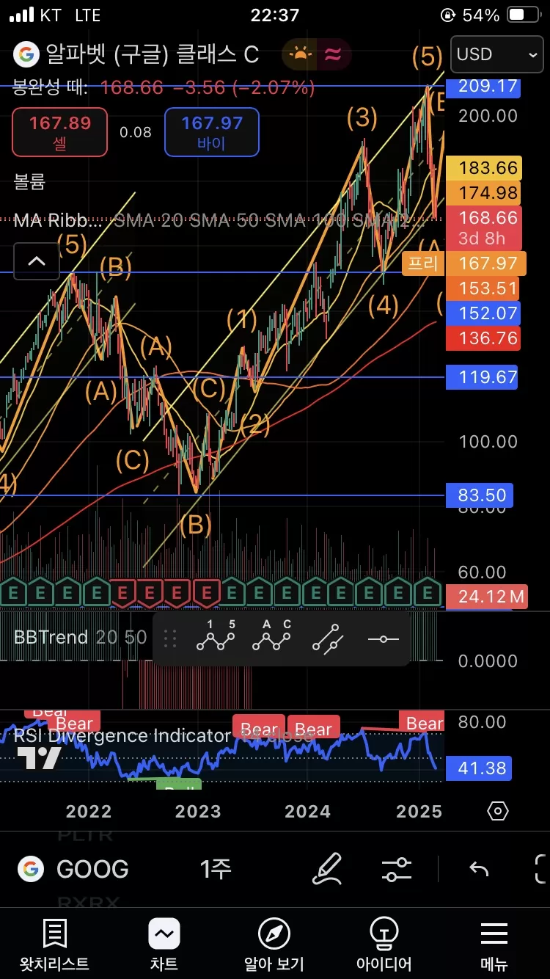Undo the last chart action
Screen dimensions: 550x979
pyautogui.click(x=479, y=869)
